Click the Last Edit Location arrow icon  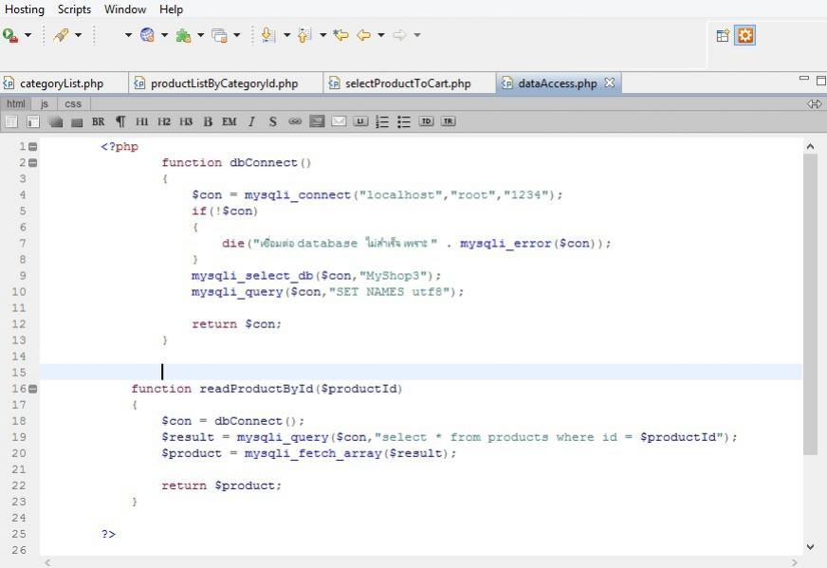pyautogui.click(x=341, y=35)
